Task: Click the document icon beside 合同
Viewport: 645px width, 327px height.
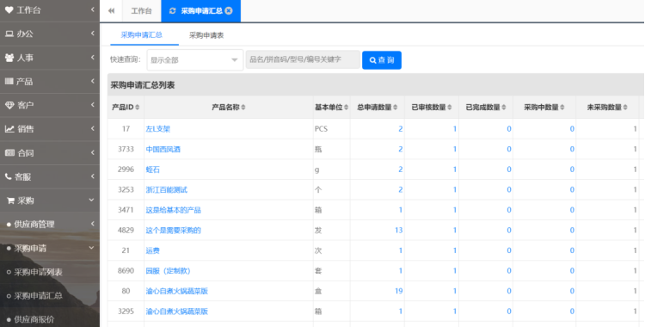Action: 9,153
